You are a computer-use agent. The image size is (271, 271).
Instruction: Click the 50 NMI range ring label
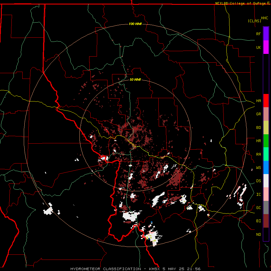pos(135,79)
